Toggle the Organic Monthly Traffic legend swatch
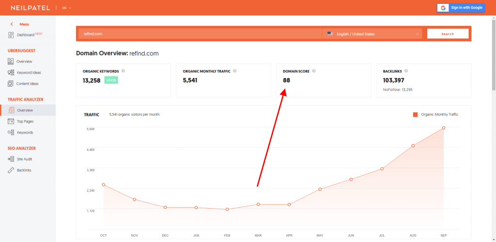Image resolution: width=496 pixels, height=242 pixels. point(415,115)
